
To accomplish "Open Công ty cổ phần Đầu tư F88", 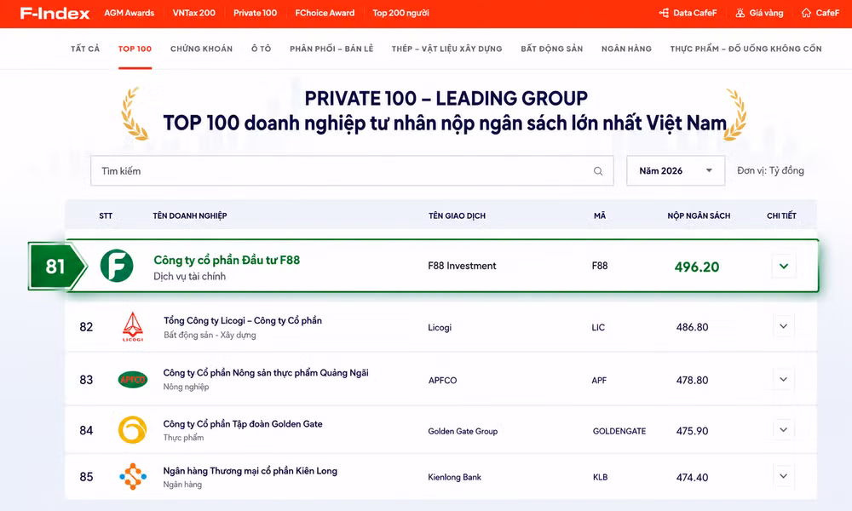I will click(x=227, y=260).
